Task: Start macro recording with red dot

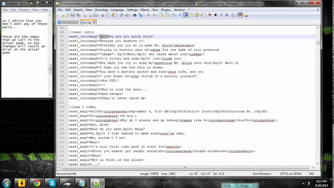Action: [210, 15]
